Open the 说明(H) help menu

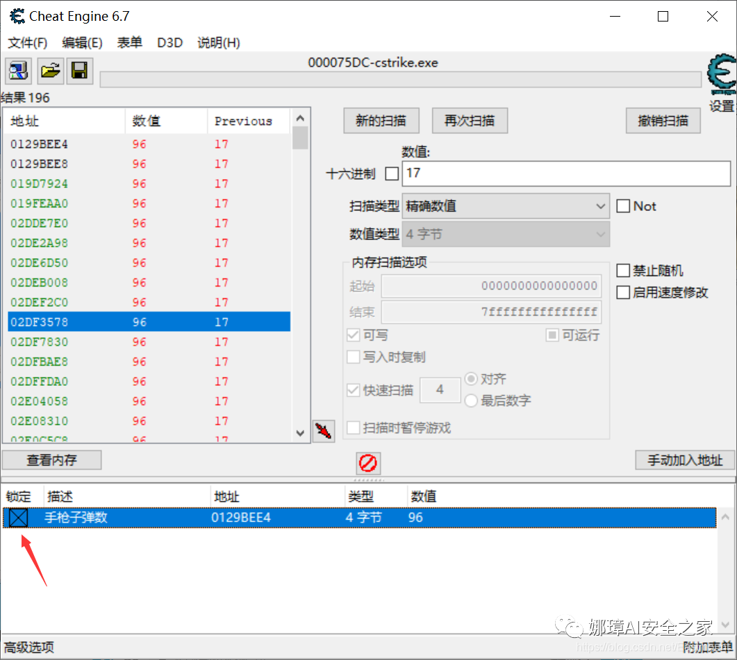(x=219, y=43)
